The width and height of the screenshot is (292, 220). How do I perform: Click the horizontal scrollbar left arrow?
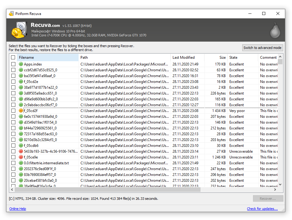coord(12,189)
